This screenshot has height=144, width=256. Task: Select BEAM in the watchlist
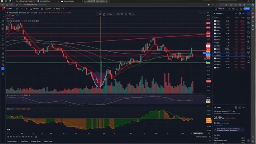coord(229,21)
